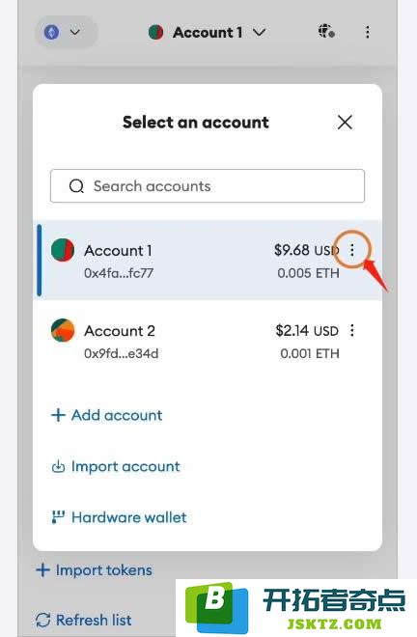Select Account 2 row in list
Screen dimensions: 417x637
208,341
